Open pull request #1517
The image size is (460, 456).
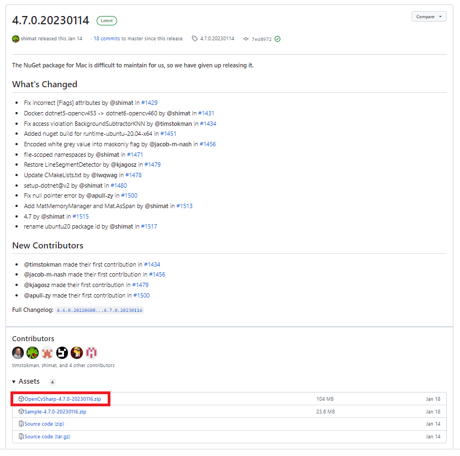point(149,226)
